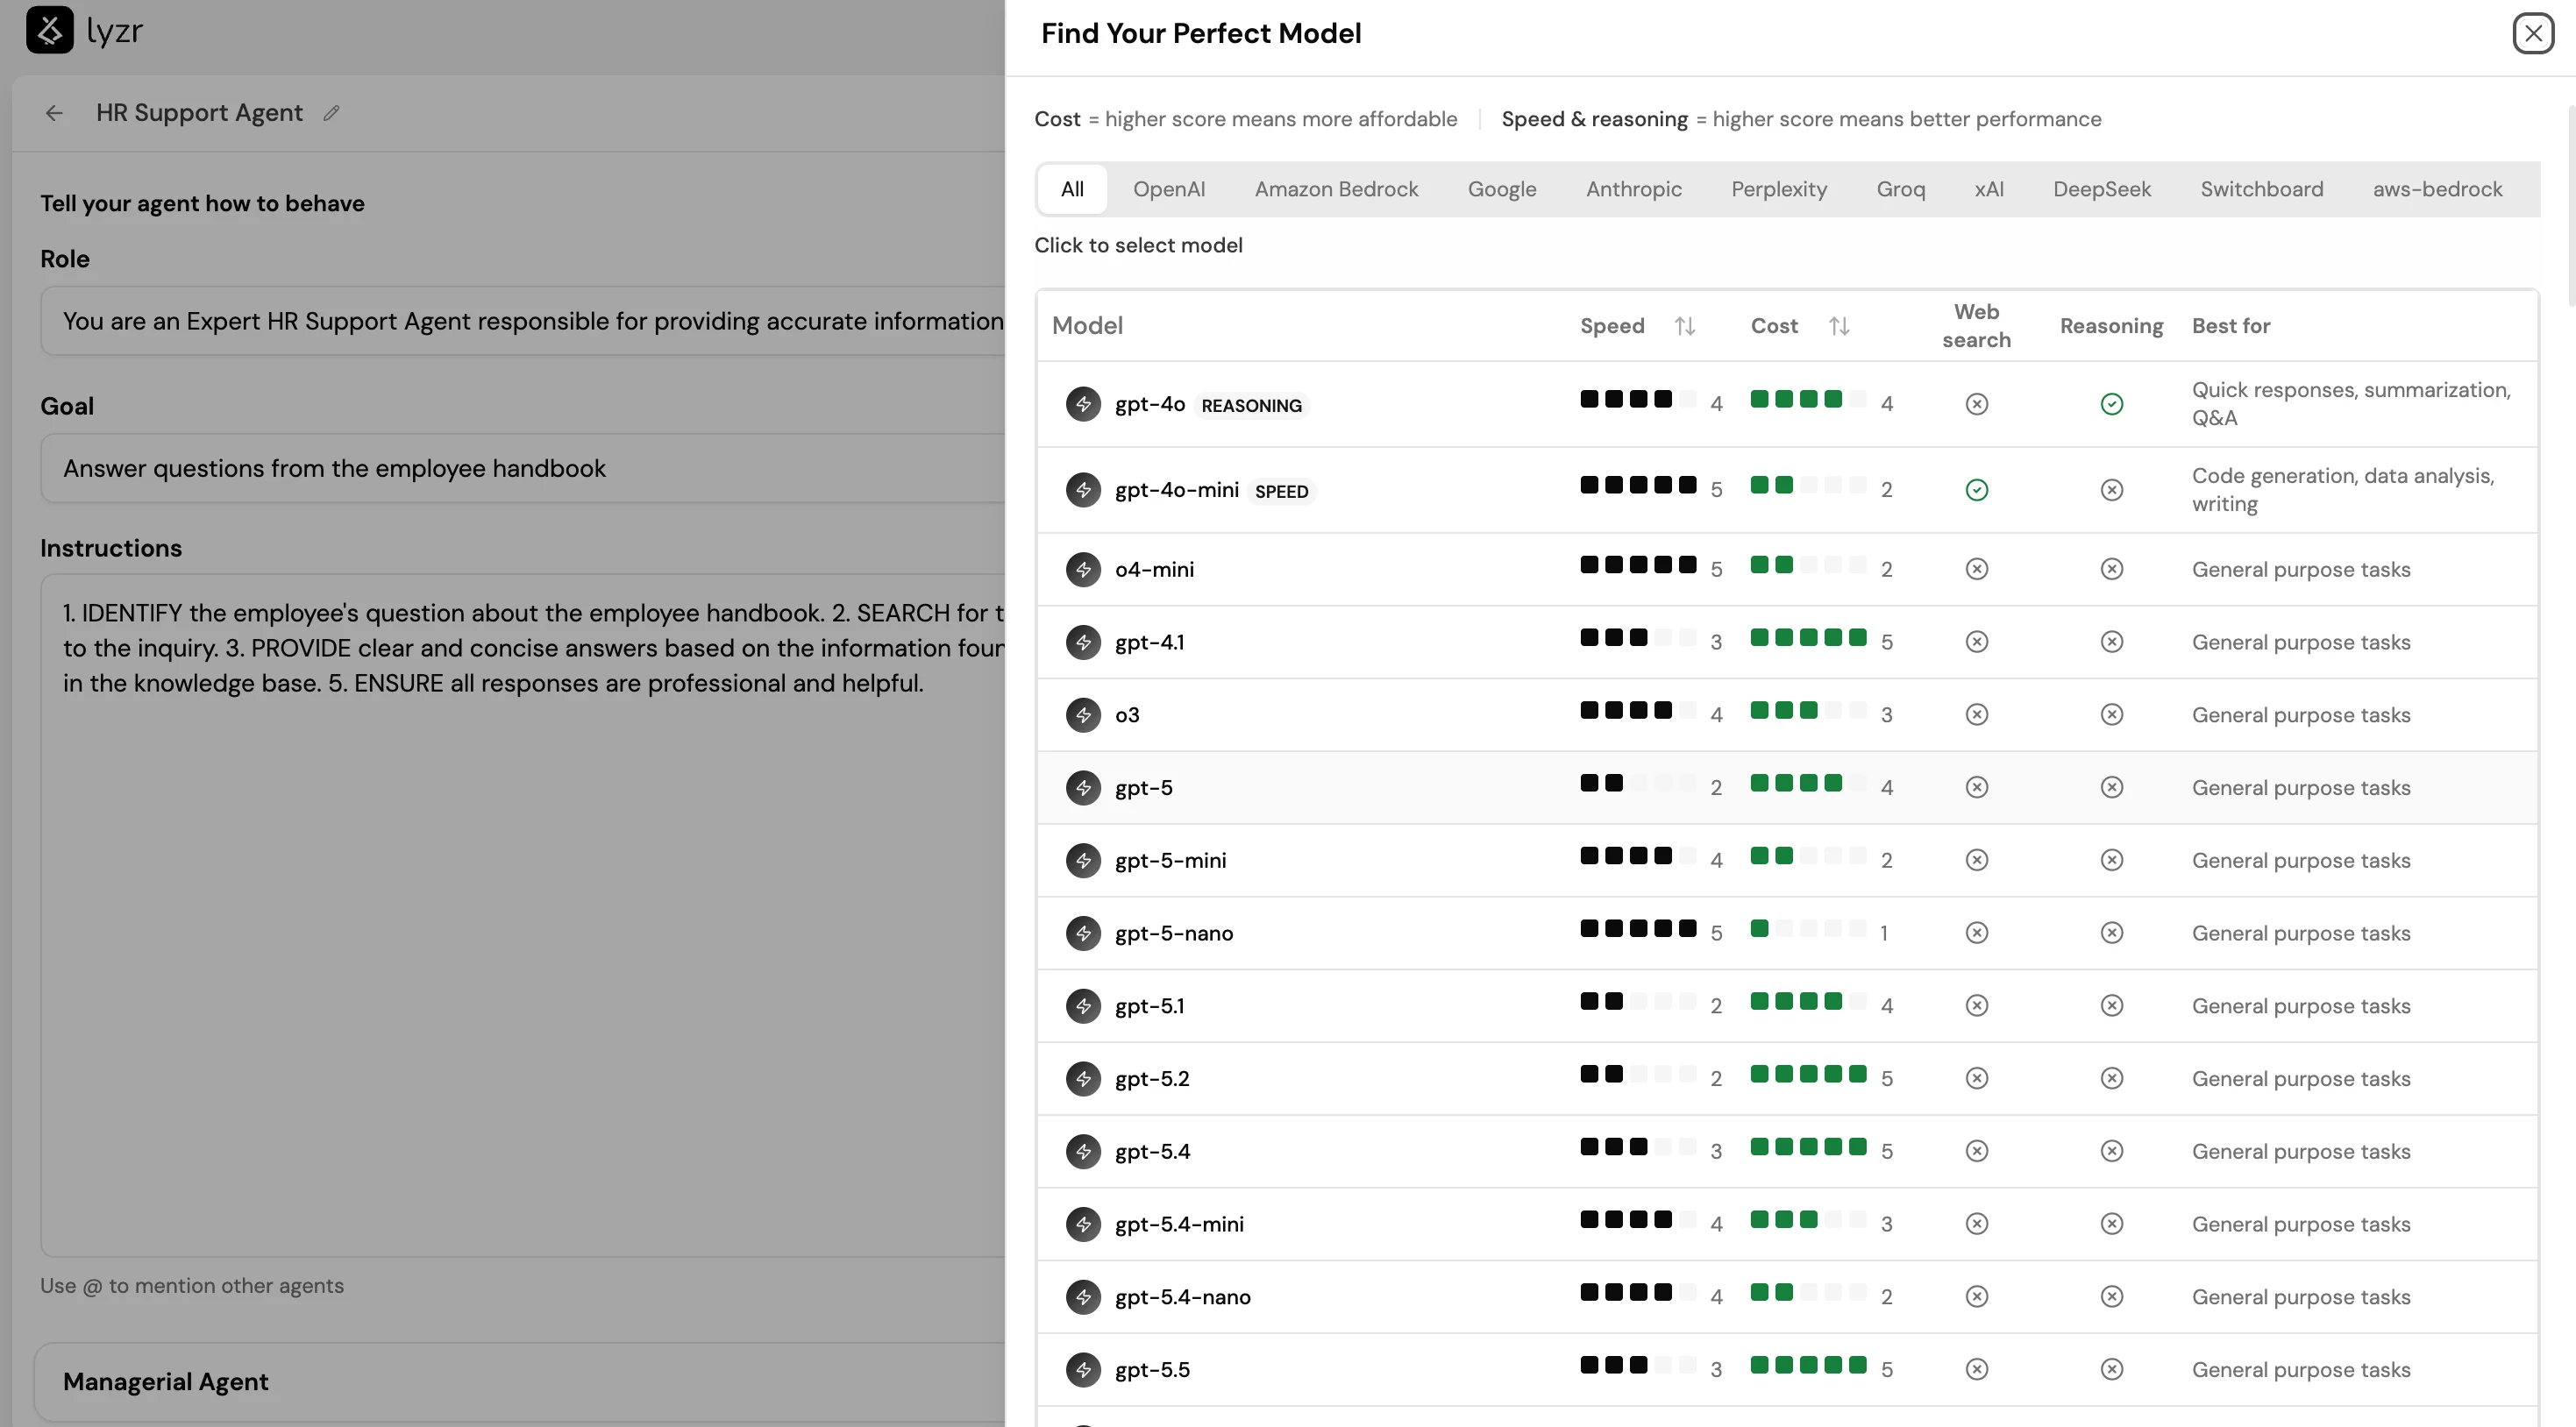The image size is (2576, 1427).
Task: Switch to the aws-bedrock tab
Action: (2437, 189)
